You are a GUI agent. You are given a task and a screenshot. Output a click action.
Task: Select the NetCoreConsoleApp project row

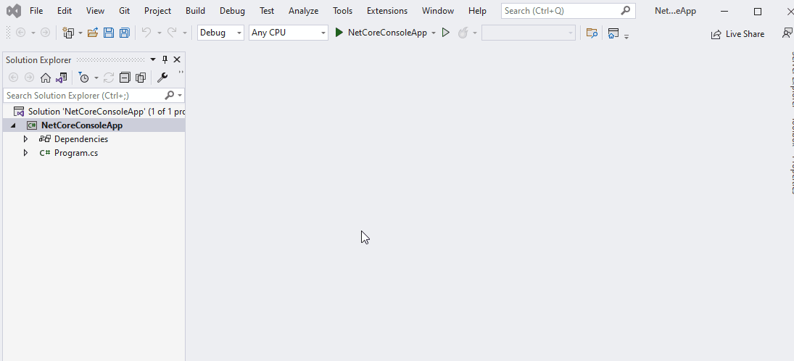[94, 125]
